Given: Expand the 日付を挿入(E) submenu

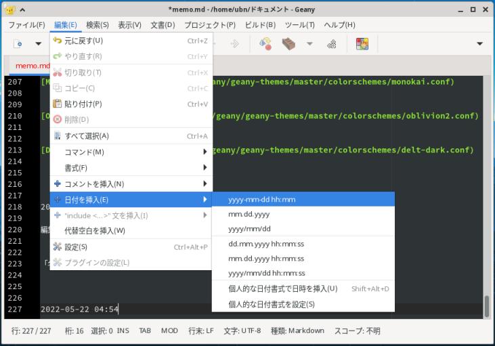Looking at the screenshot, I should coord(131,200).
